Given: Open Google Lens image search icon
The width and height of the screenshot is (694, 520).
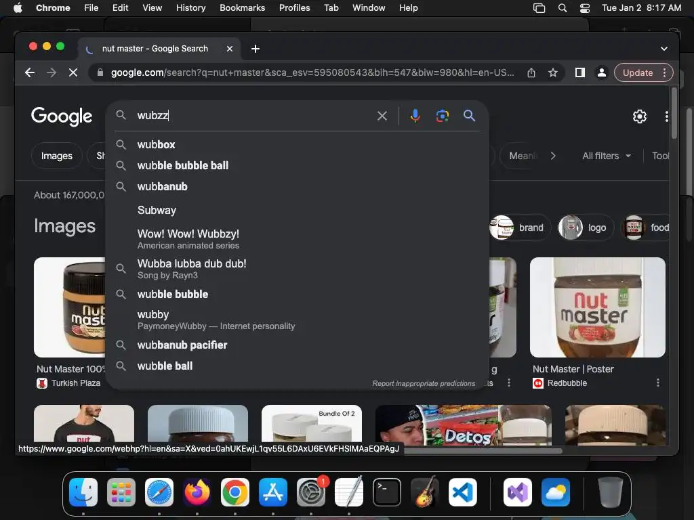Looking at the screenshot, I should 442,116.
